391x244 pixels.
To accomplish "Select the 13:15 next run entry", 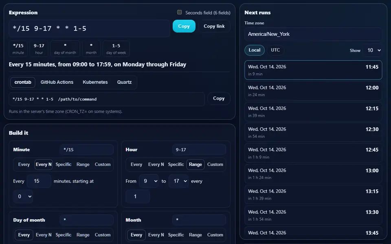I will 313,195.
